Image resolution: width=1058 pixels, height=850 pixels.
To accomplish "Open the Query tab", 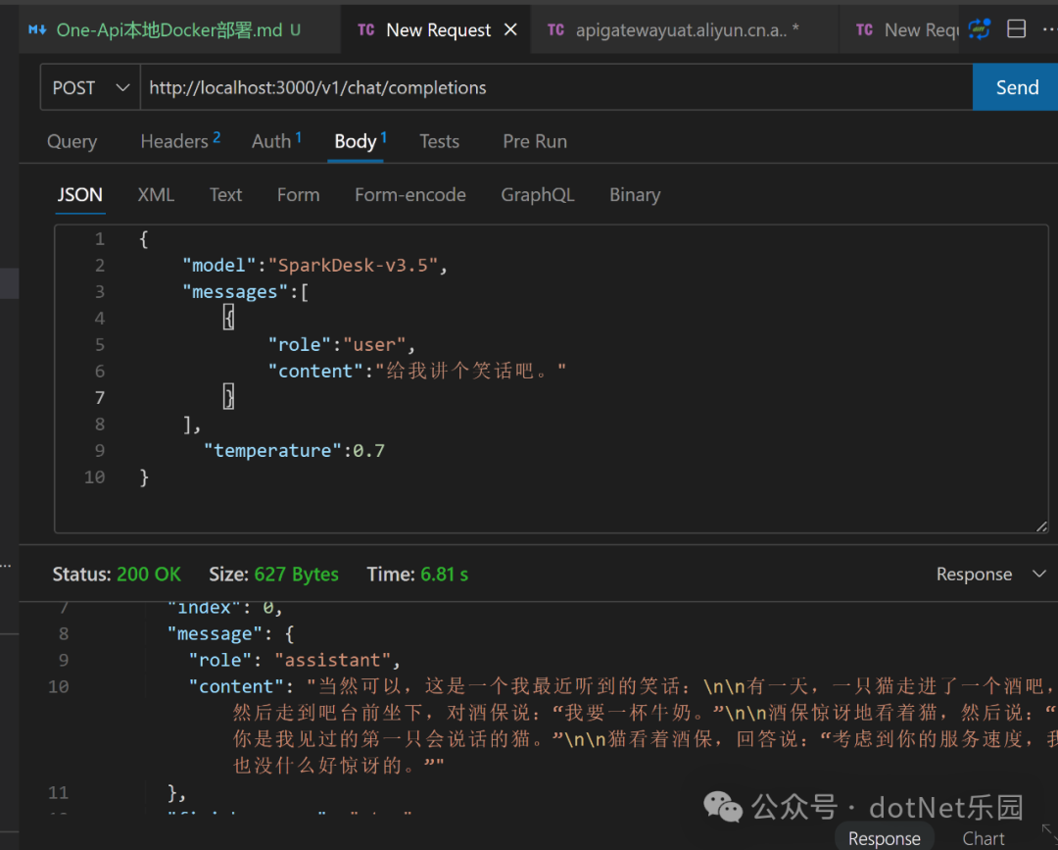I will [x=72, y=142].
